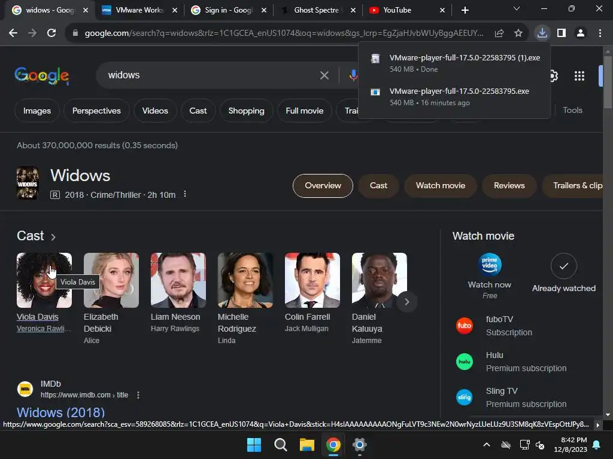613x459 pixels.
Task: Reload the current page
Action: tap(51, 33)
